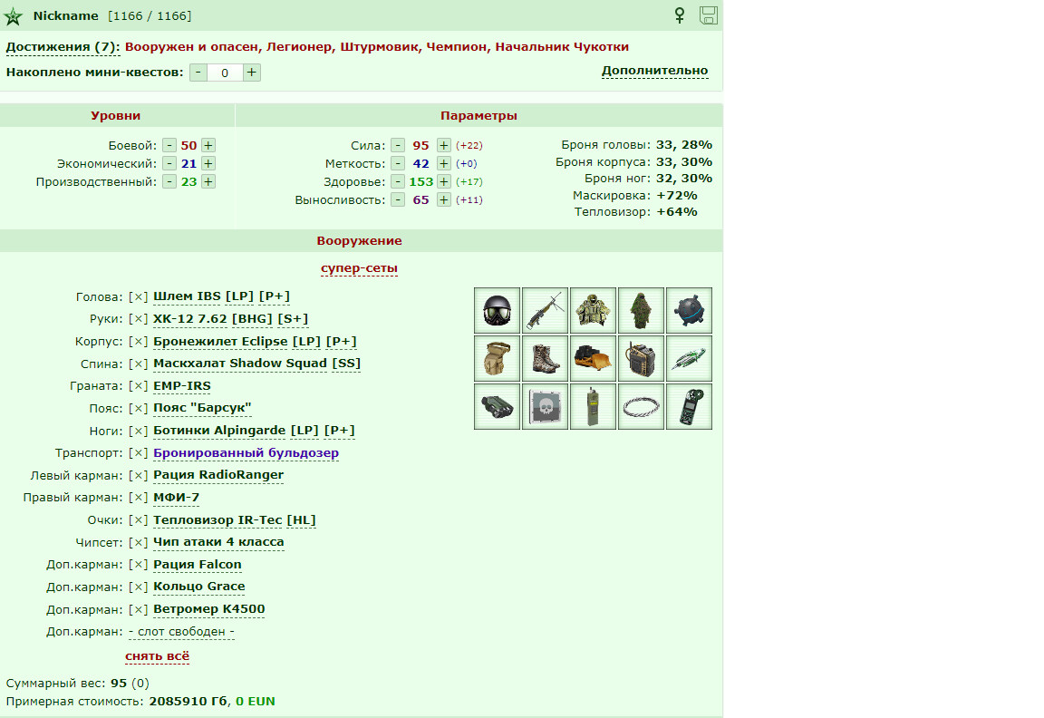Decrease mini-quests count with minus button

198,73
